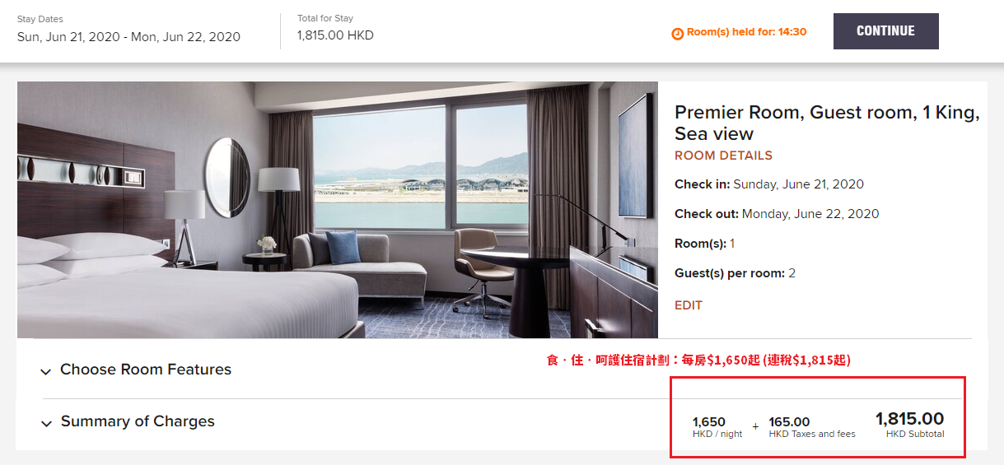Screen dimensions: 1004x465
Task: Click the Premier Room sea view title
Action: pos(827,123)
